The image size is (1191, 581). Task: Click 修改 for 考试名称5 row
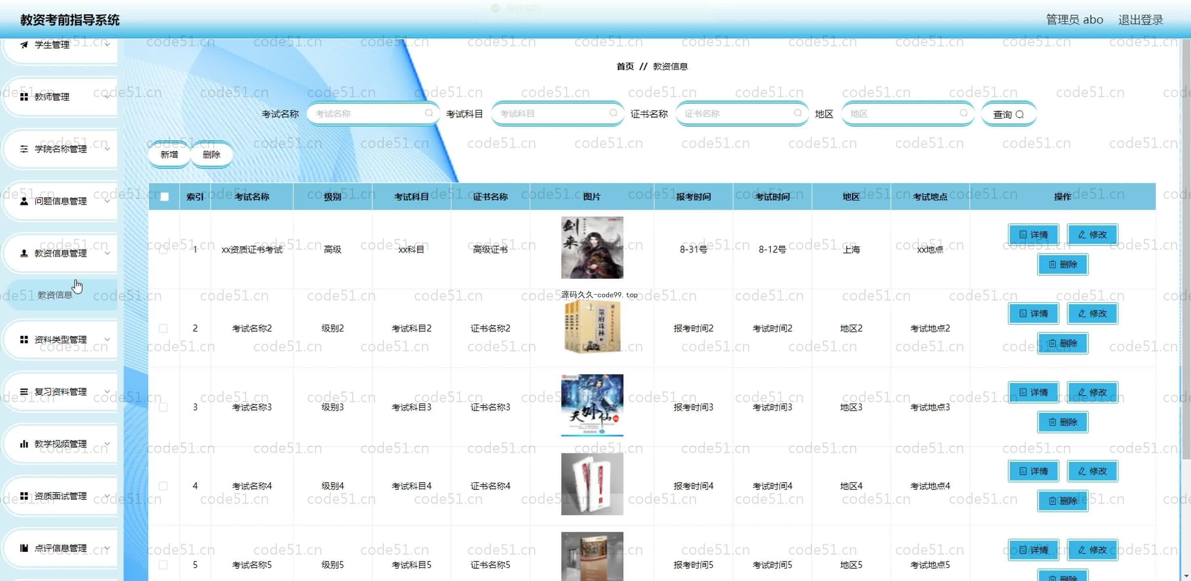point(1092,550)
